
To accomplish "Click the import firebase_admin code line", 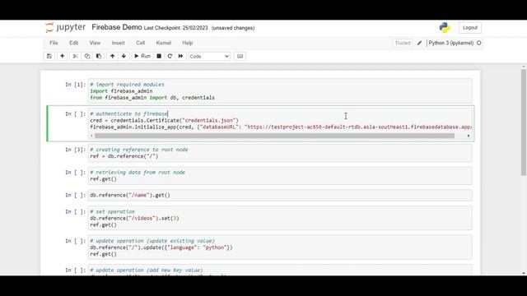I will (x=121, y=91).
